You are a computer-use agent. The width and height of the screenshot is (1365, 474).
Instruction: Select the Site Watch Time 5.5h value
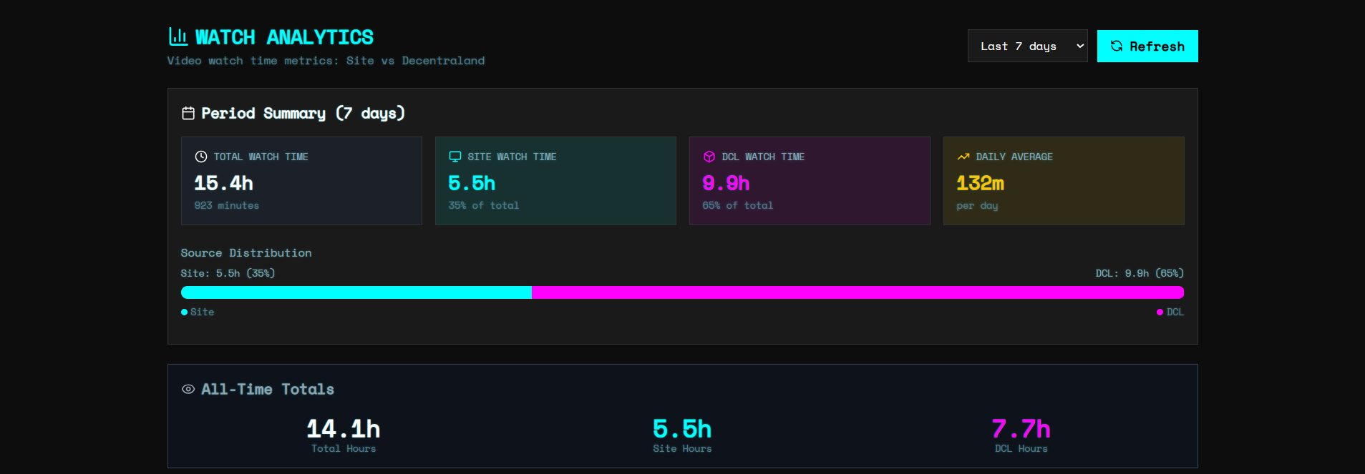click(x=472, y=184)
